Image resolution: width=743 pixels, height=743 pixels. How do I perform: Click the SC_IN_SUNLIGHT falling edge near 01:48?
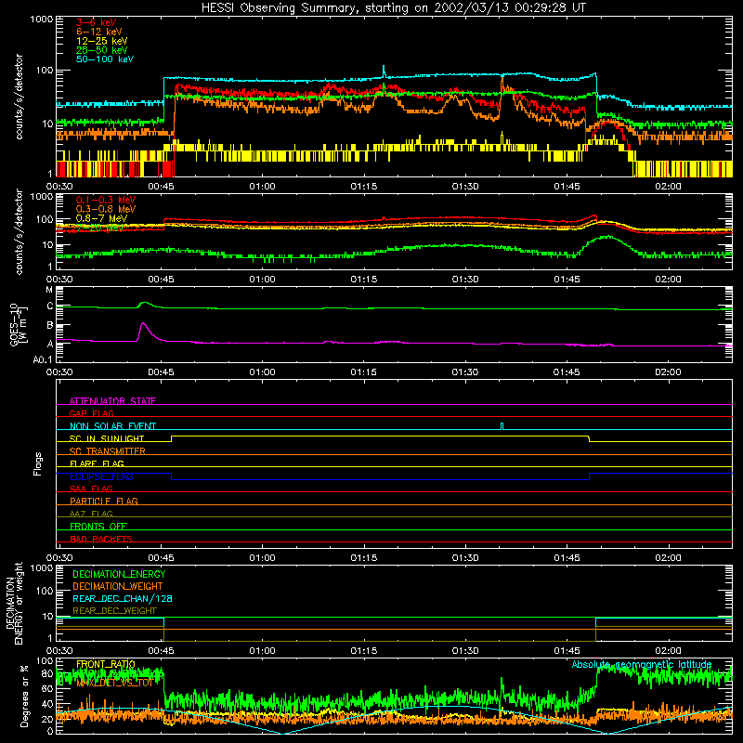[589, 438]
